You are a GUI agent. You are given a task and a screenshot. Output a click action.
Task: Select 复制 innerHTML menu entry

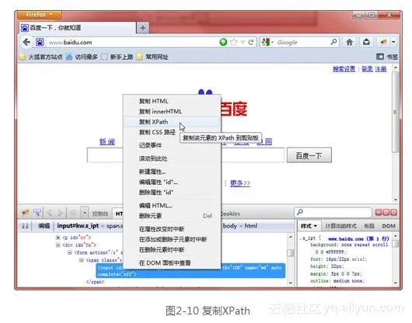pyautogui.click(x=172, y=112)
